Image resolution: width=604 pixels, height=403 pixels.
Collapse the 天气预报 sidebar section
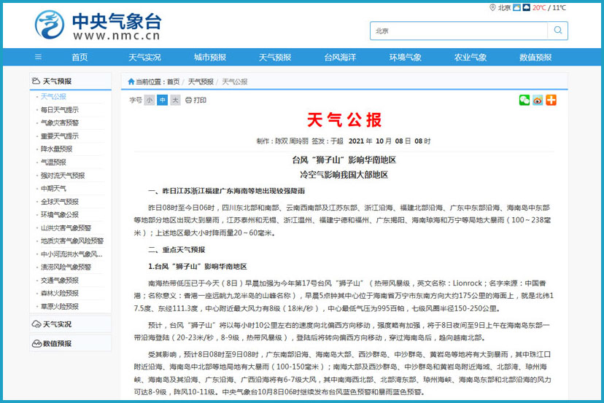click(57, 81)
